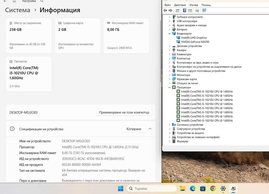Click Преименуване на този компютър button

pyautogui.click(x=124, y=113)
